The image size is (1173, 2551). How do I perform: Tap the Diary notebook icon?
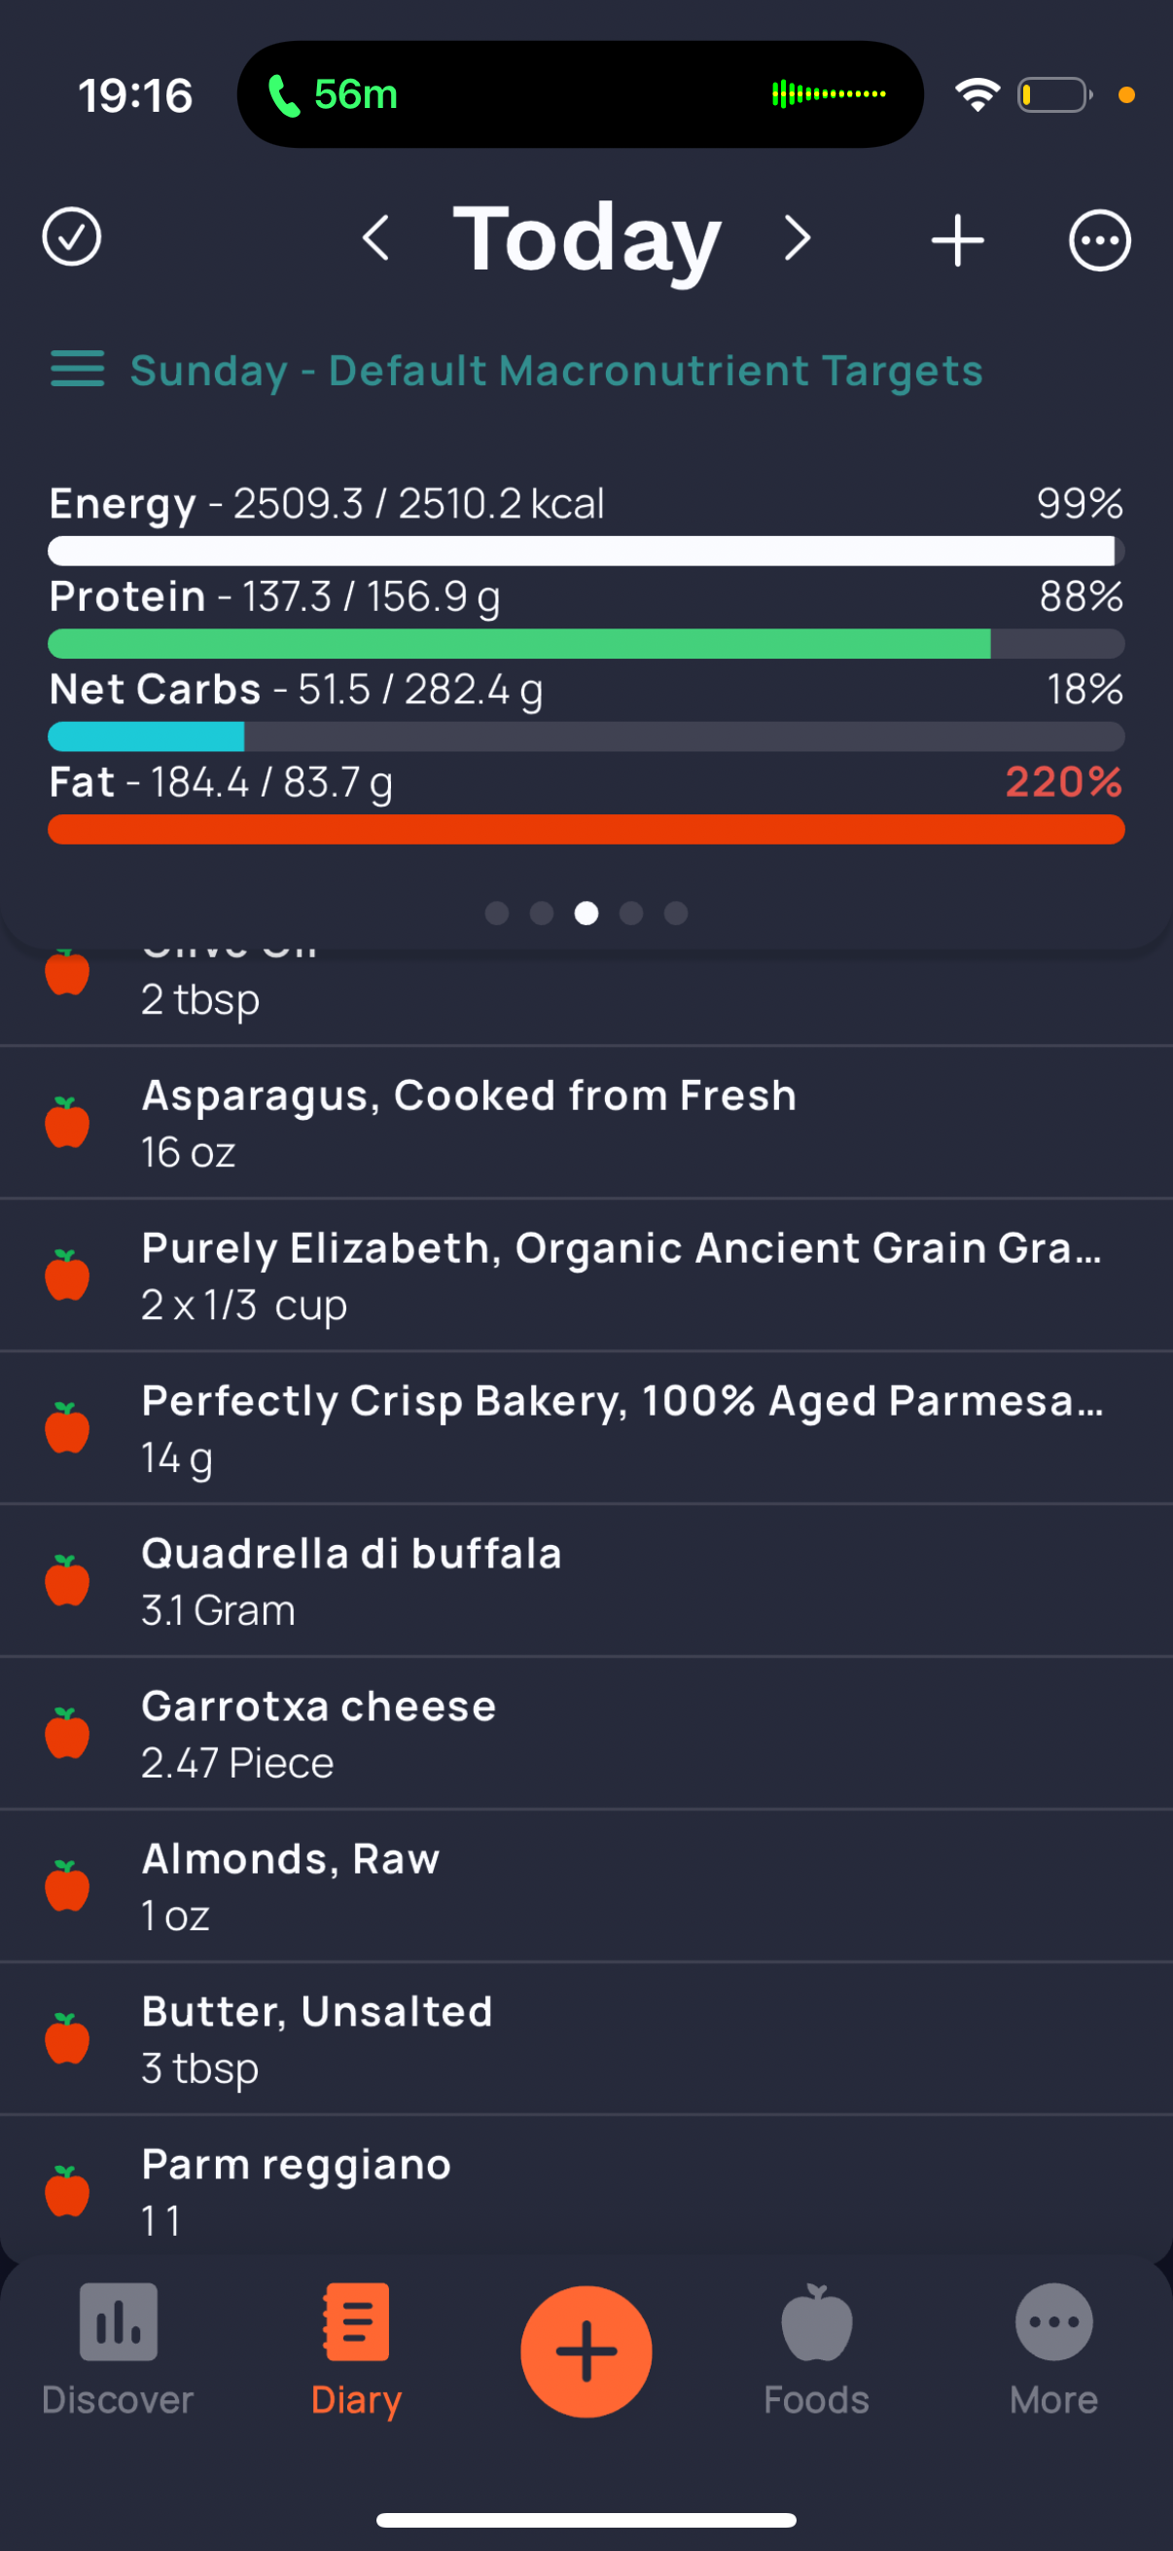coord(356,2322)
